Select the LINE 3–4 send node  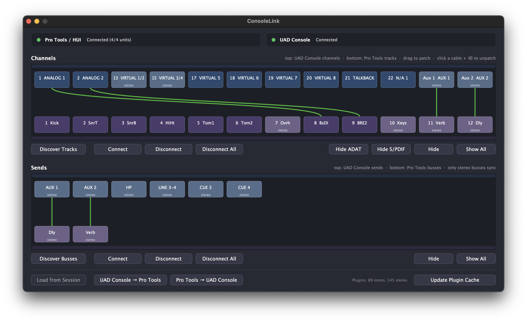point(167,189)
